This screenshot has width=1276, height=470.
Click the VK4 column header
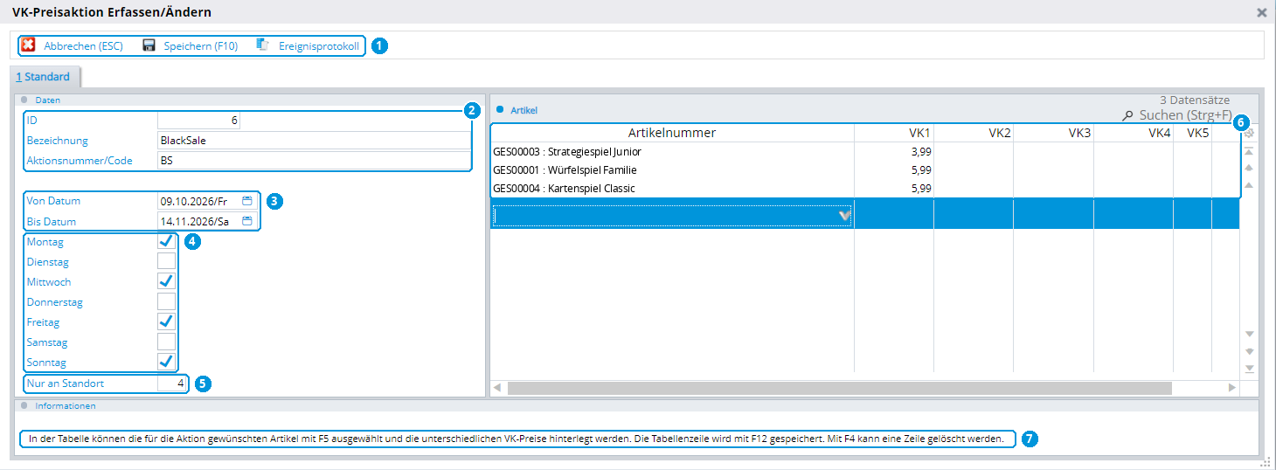(1133, 133)
